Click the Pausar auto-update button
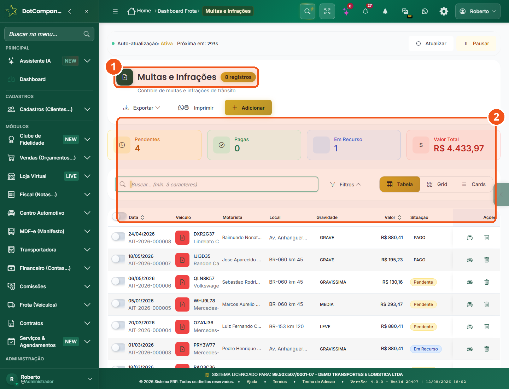The height and width of the screenshot is (389, 509). (476, 43)
